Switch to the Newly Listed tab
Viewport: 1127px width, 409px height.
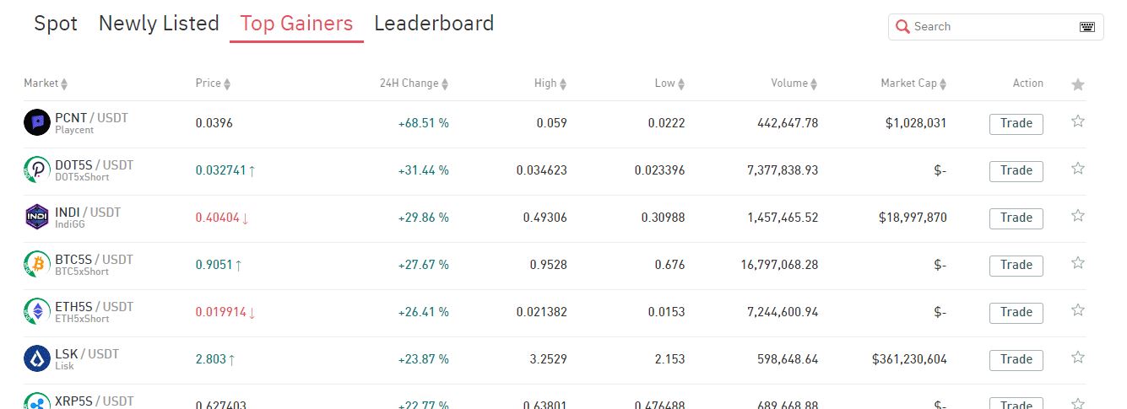tap(159, 24)
